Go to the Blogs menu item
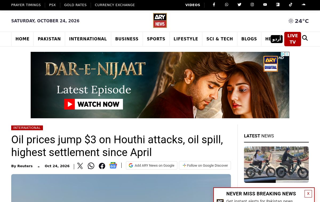This screenshot has width=320, height=202. click(x=249, y=39)
